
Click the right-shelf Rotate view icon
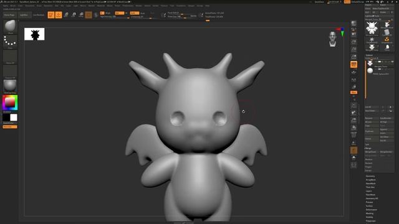[x=353, y=128]
